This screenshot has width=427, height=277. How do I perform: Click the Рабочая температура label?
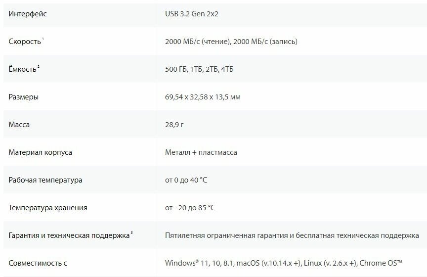(x=45, y=180)
